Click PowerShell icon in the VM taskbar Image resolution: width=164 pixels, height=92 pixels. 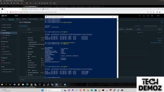click(56, 85)
